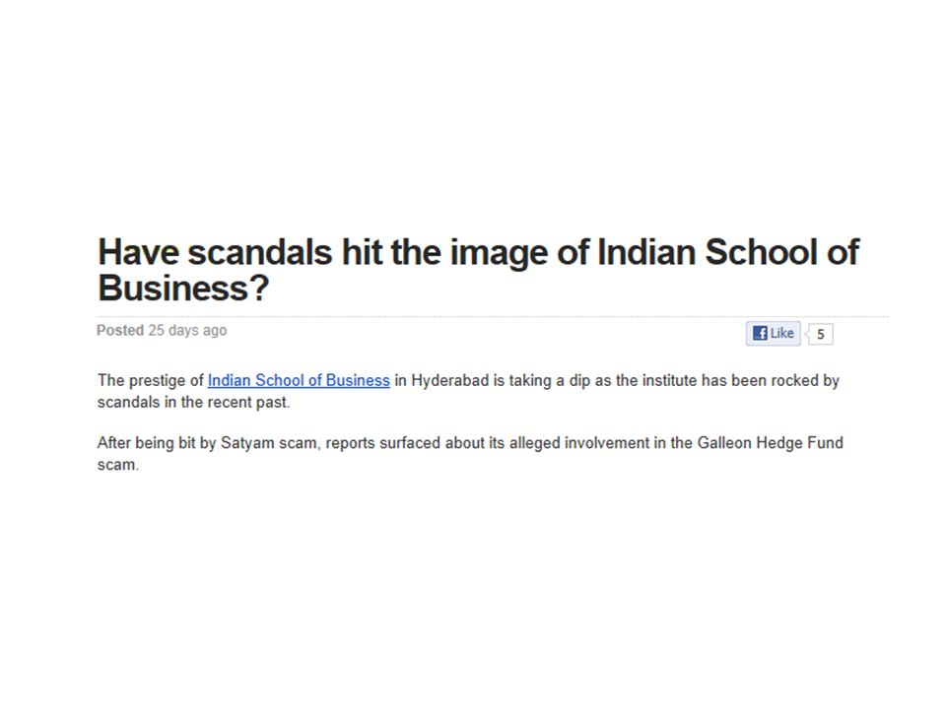
Task: Click the like count bubble showing 5
Action: click(821, 334)
